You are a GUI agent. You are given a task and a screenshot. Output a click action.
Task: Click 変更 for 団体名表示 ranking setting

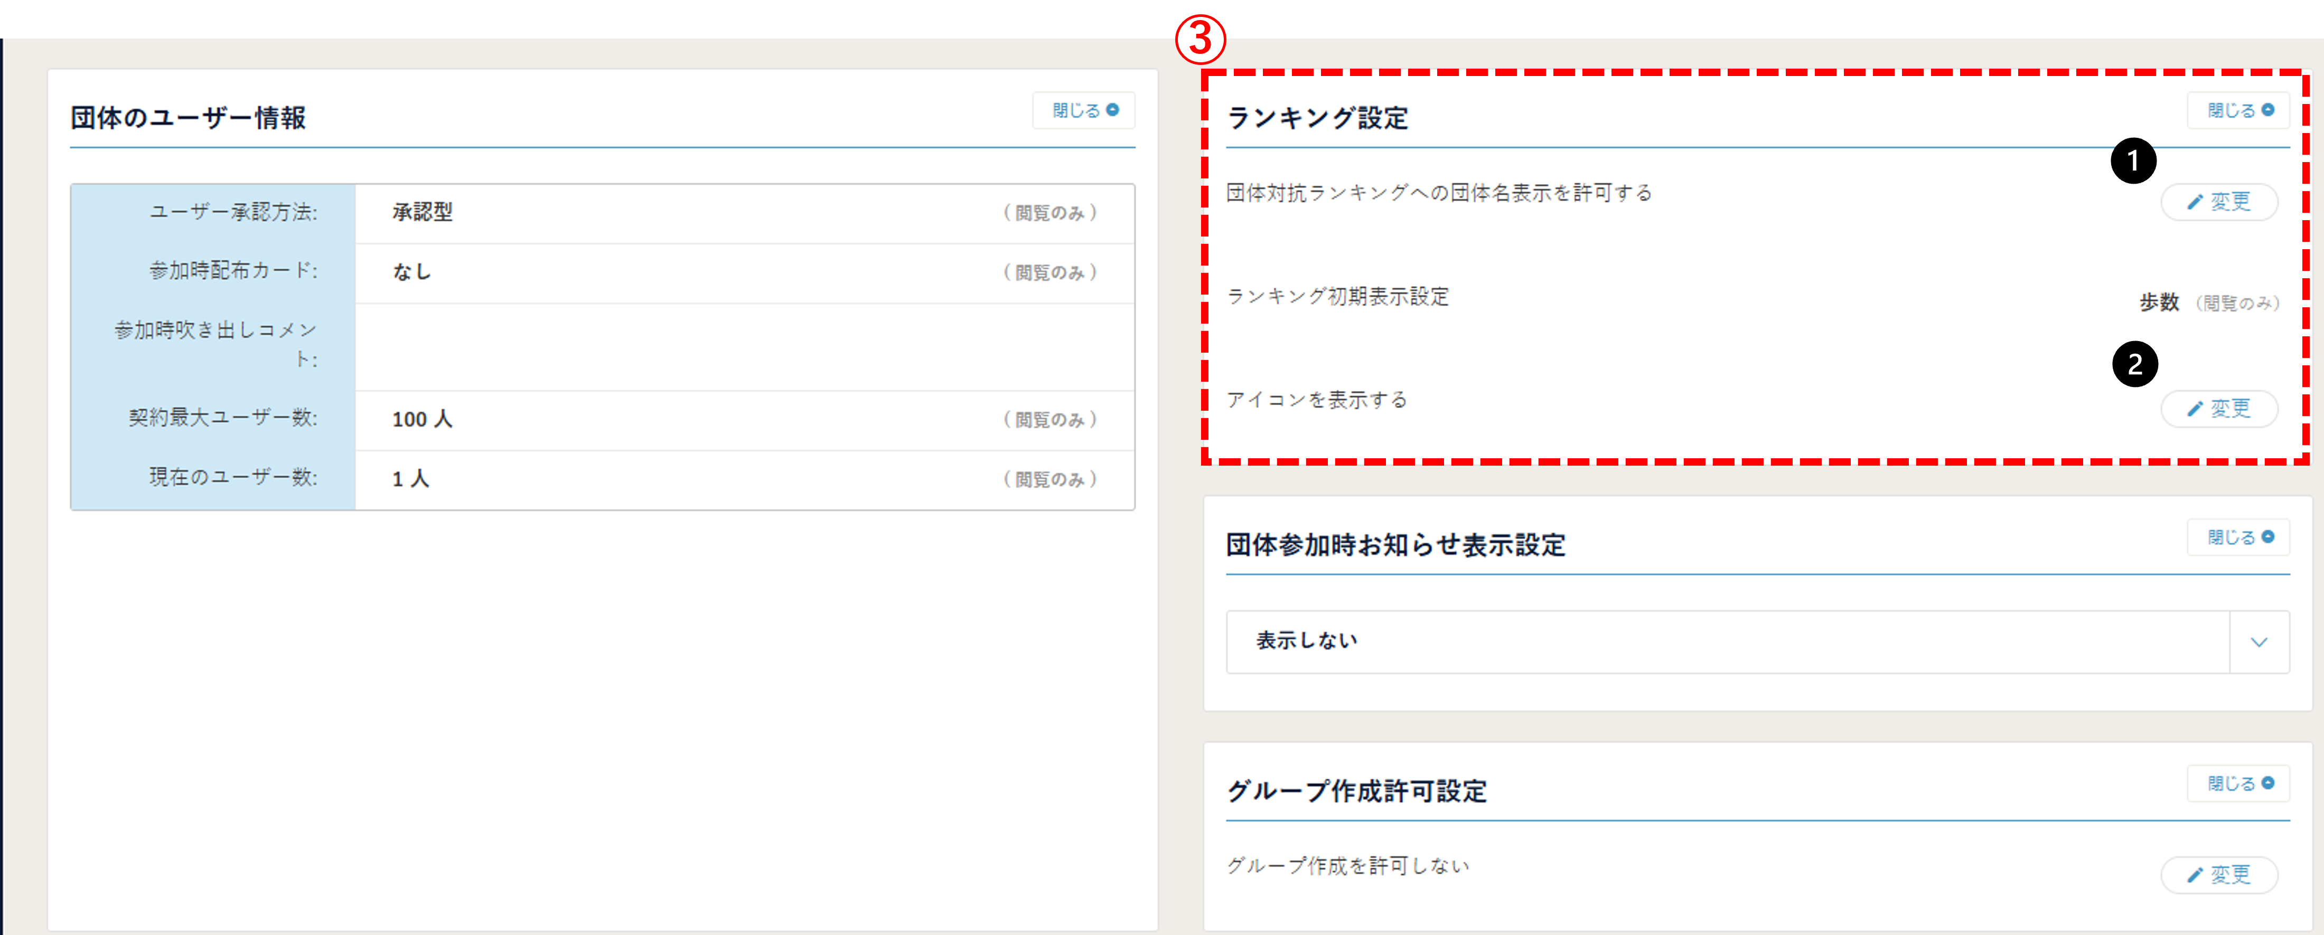(2218, 202)
